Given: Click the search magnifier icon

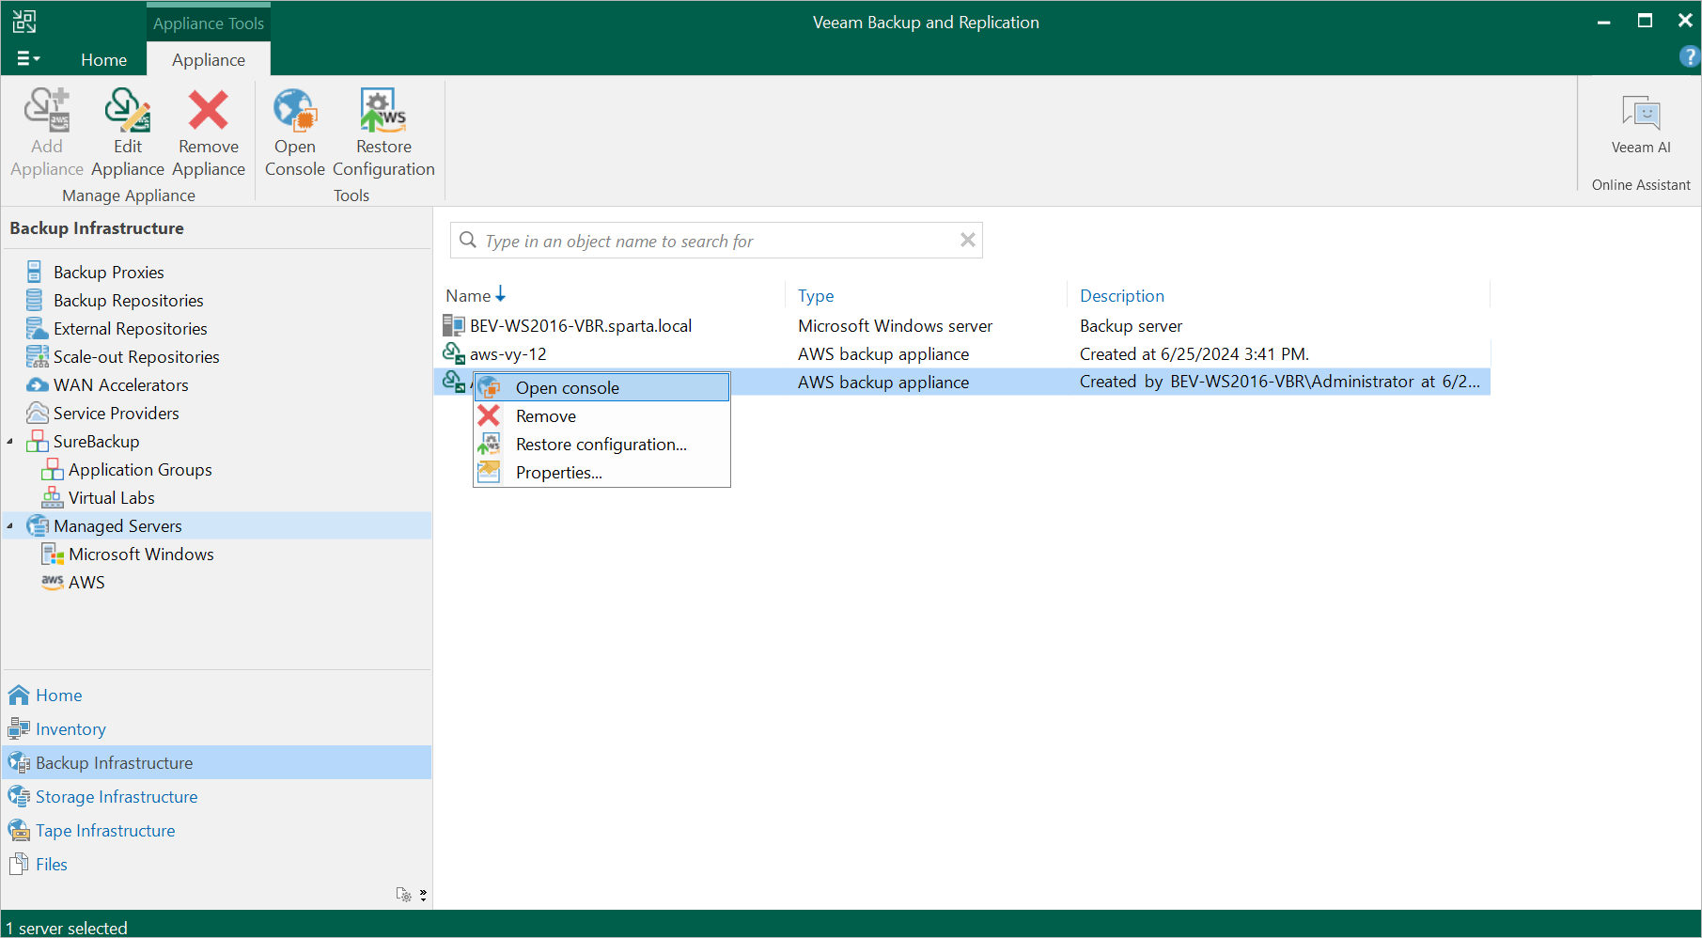Looking at the screenshot, I should coord(467,240).
